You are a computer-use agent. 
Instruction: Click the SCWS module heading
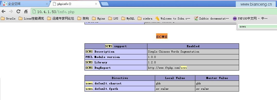162,36
